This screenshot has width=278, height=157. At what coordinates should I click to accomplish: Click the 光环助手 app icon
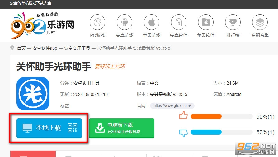(x=33, y=94)
